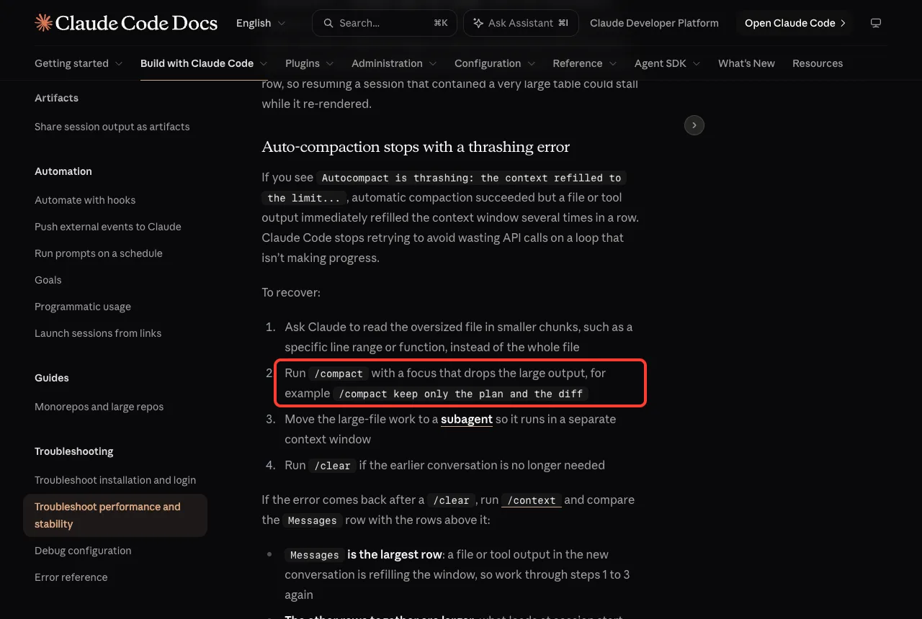
Task: Expand the Build with Claude Code menu
Action: [x=204, y=63]
